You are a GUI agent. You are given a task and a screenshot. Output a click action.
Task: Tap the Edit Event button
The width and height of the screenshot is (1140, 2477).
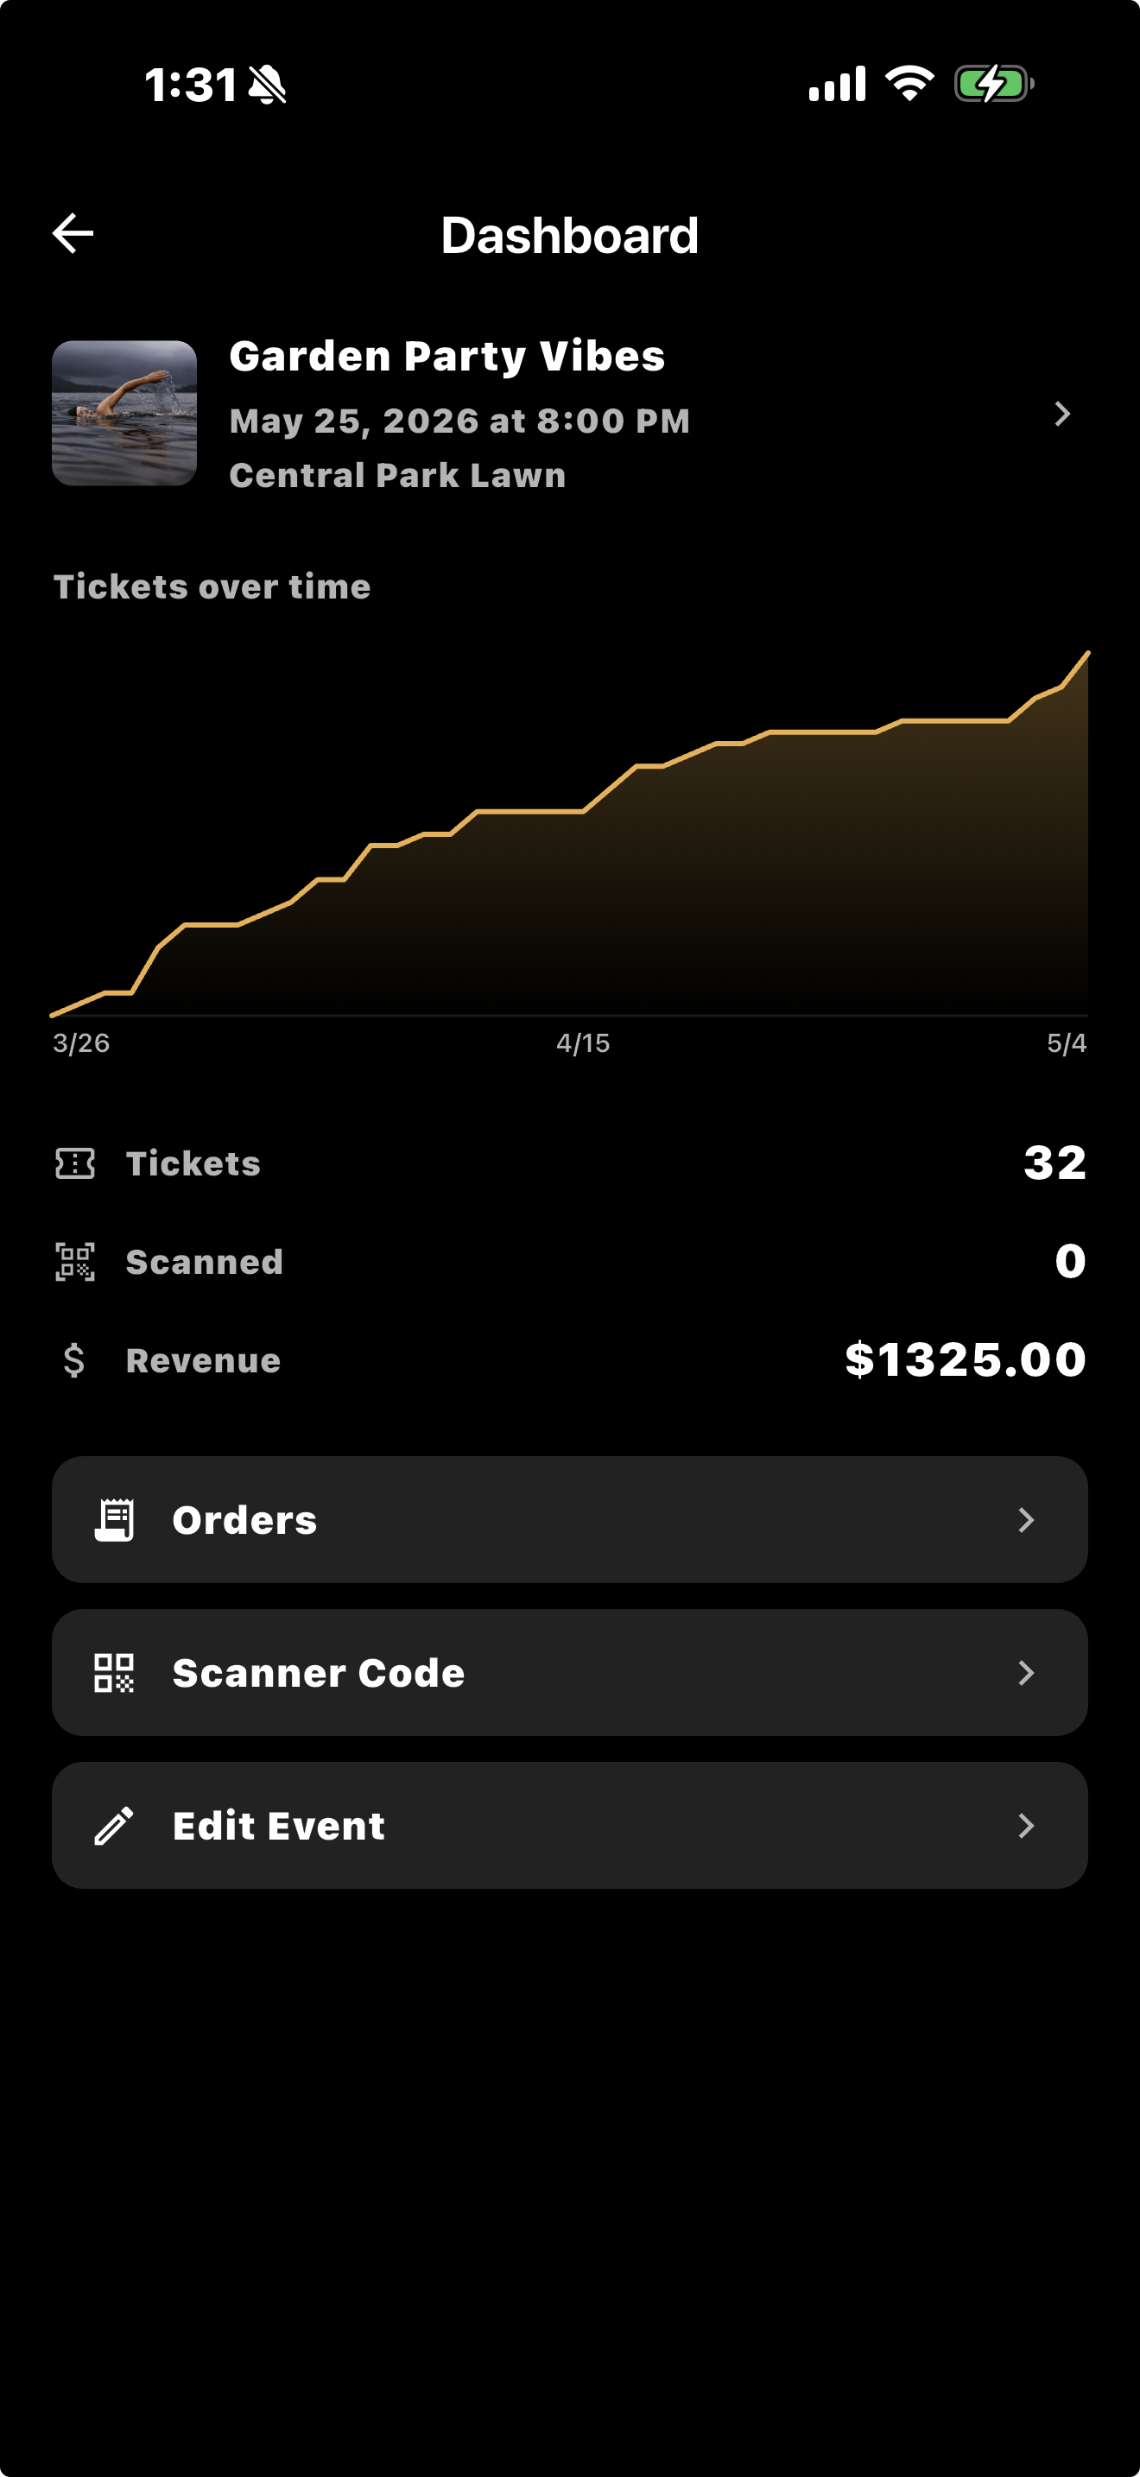569,1825
